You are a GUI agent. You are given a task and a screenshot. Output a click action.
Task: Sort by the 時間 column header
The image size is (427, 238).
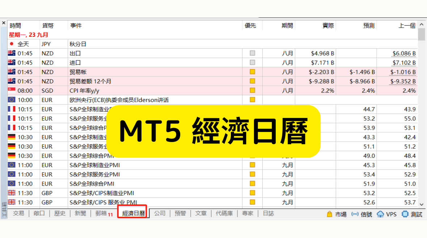tap(16, 26)
